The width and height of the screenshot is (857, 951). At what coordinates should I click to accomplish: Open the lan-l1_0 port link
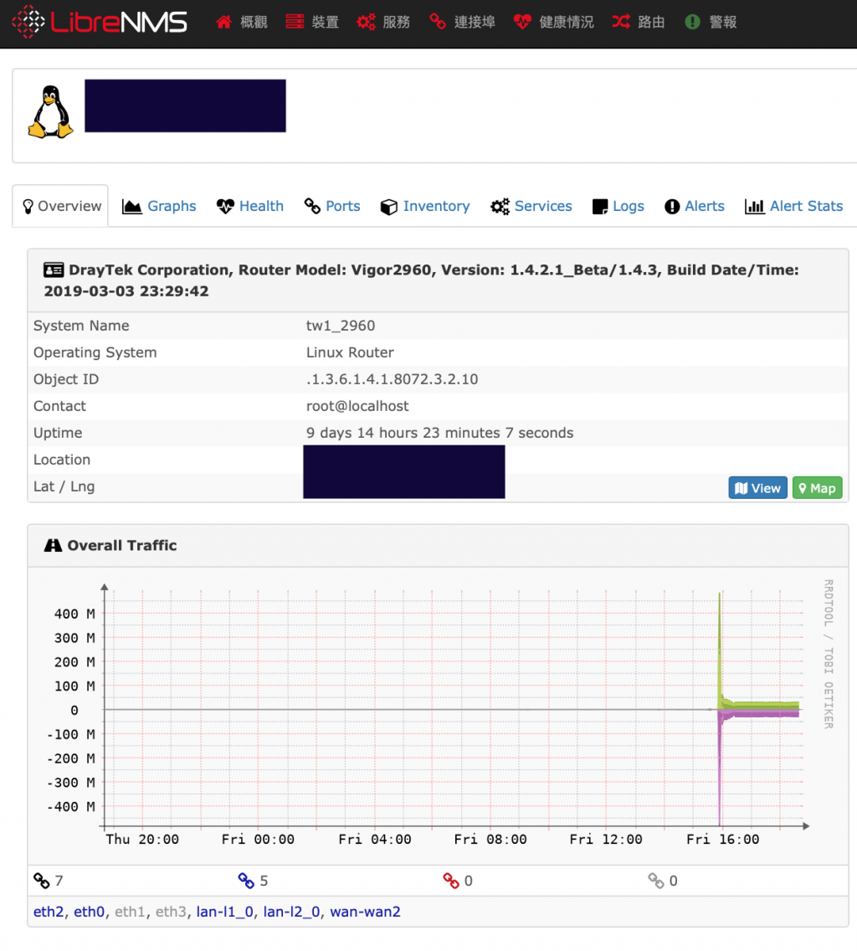point(224,912)
